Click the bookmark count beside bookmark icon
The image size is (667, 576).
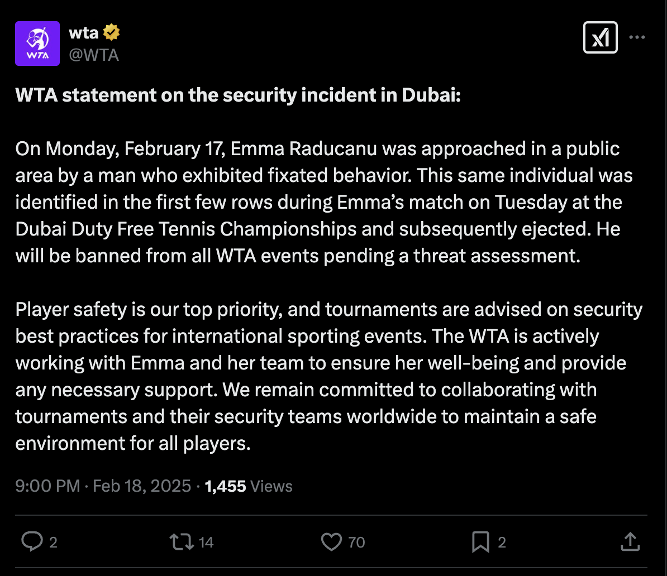pyautogui.click(x=502, y=542)
